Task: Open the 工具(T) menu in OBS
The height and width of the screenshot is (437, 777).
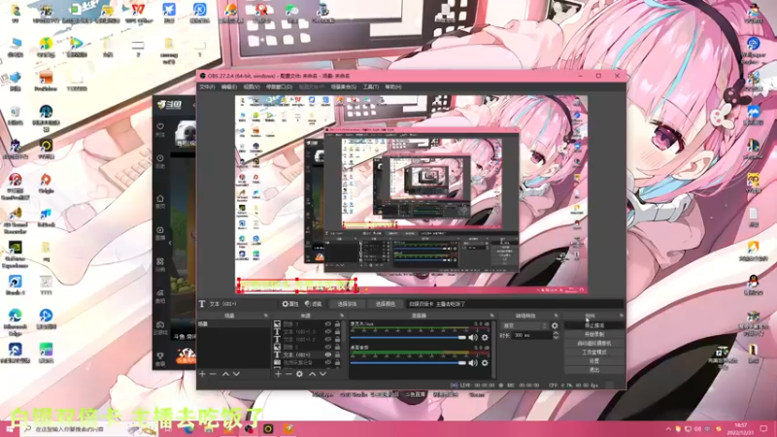Action: tap(371, 86)
